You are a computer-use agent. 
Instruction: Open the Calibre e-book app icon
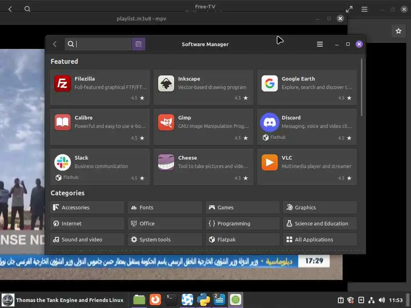pos(62,122)
